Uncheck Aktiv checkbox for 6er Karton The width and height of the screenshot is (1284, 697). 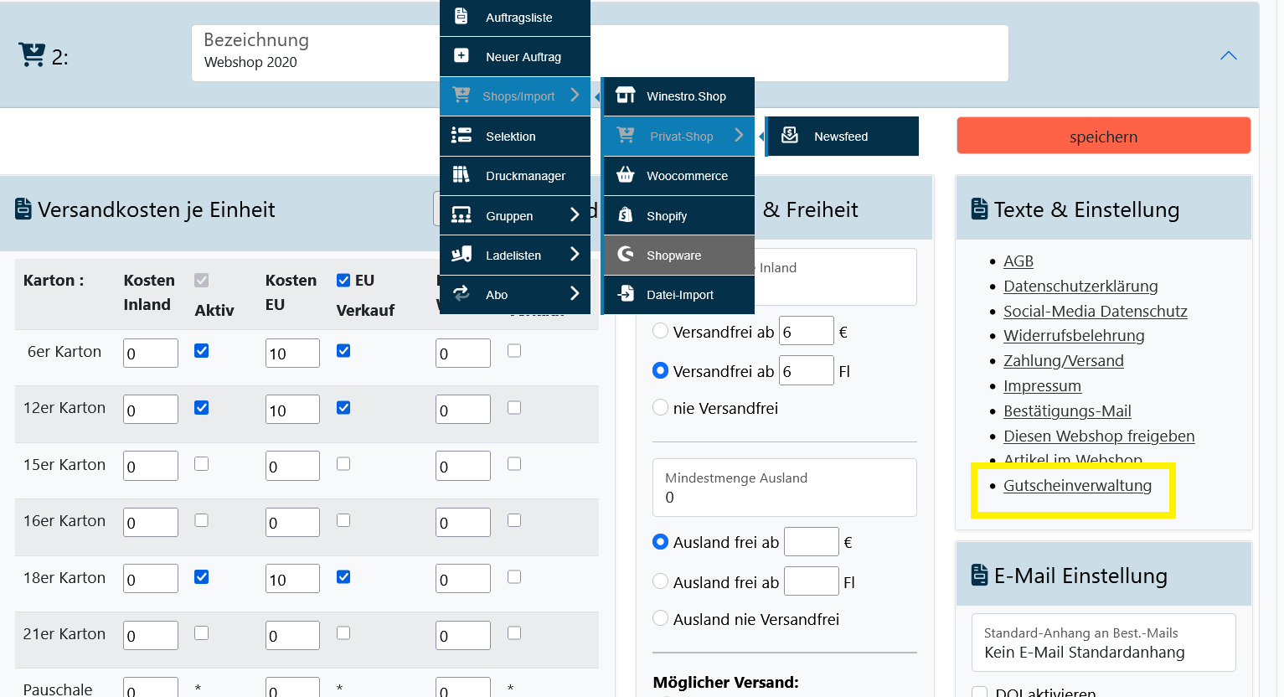point(202,351)
